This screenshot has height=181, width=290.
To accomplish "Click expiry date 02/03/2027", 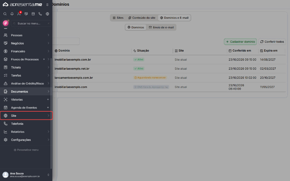I will coord(268,69).
